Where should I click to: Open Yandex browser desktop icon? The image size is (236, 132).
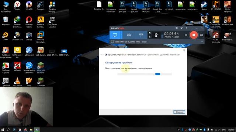(x=17, y=6)
